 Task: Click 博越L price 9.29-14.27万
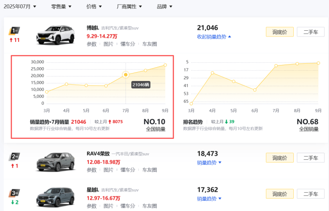pos(102,36)
